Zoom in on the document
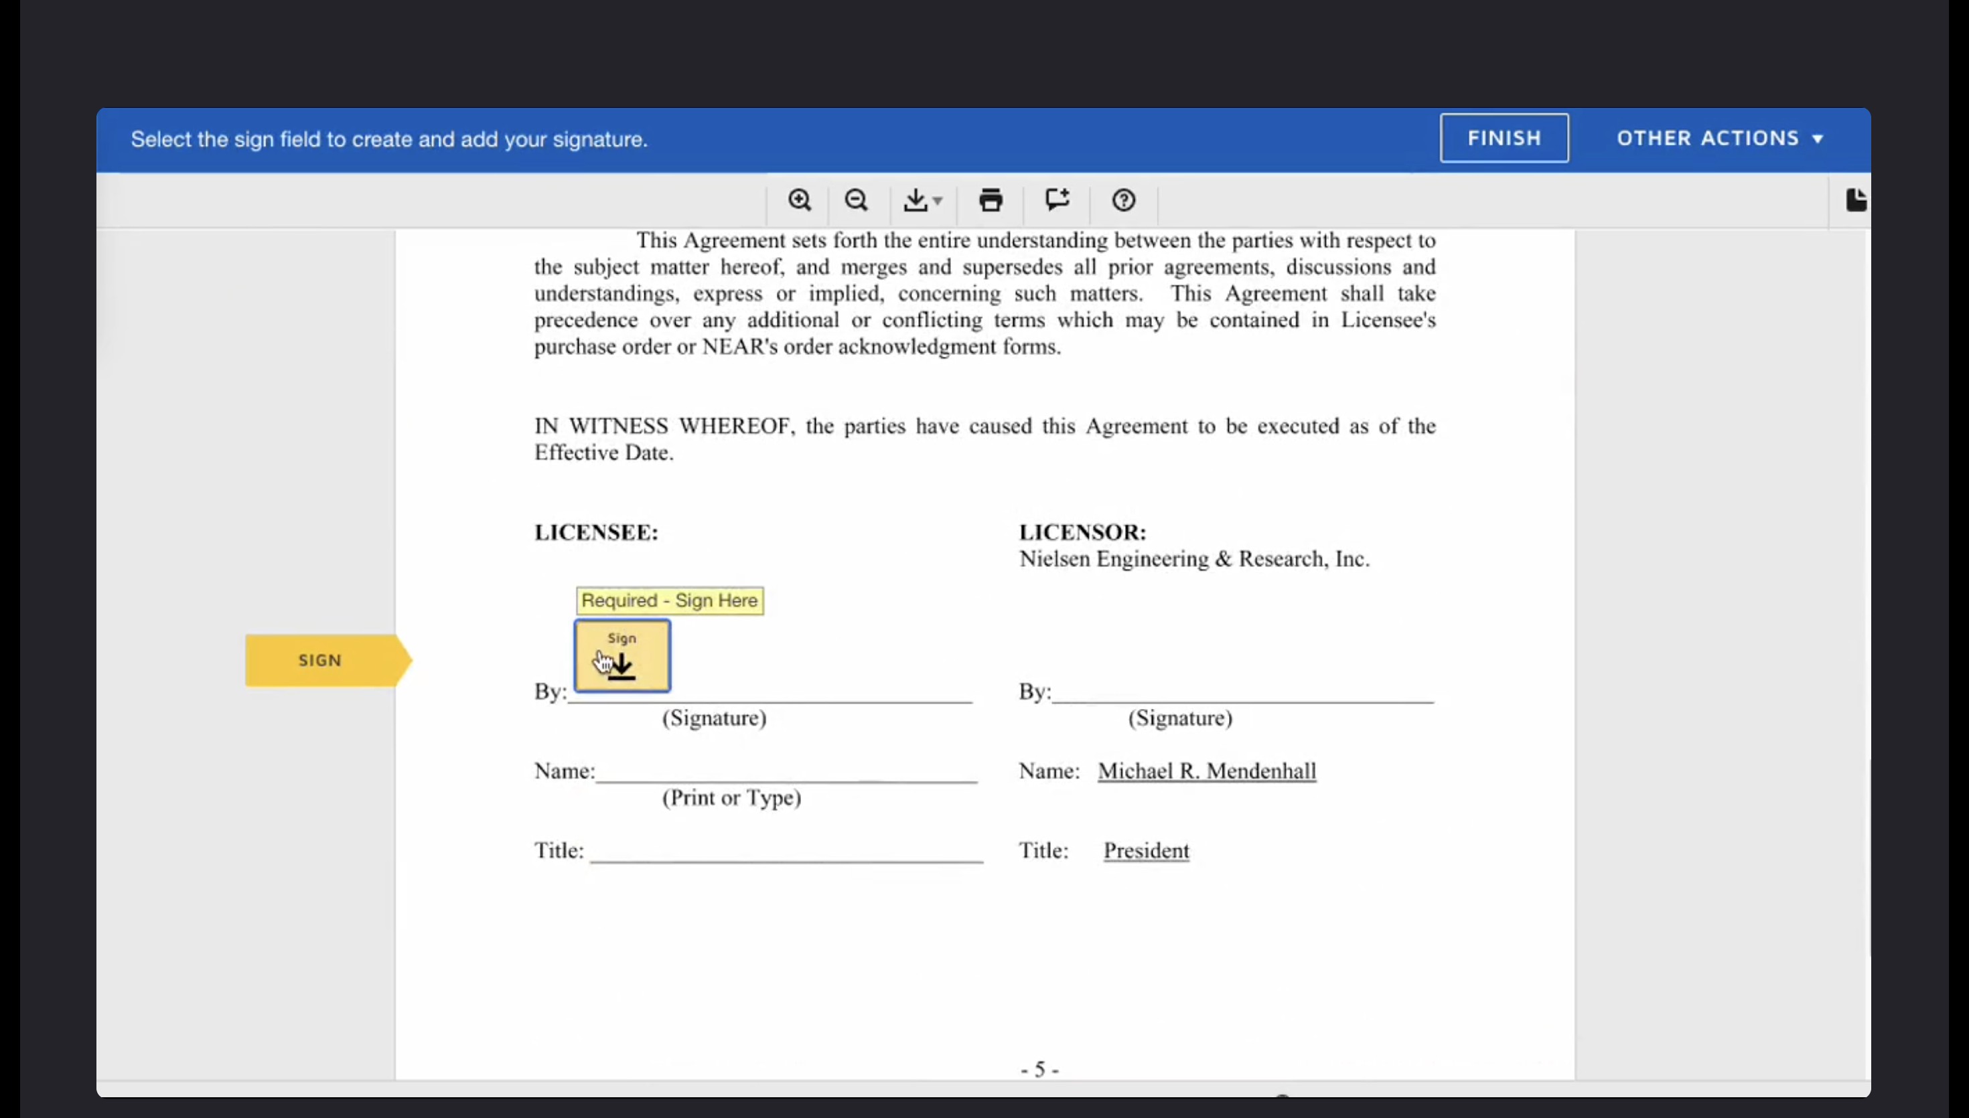 tap(800, 200)
